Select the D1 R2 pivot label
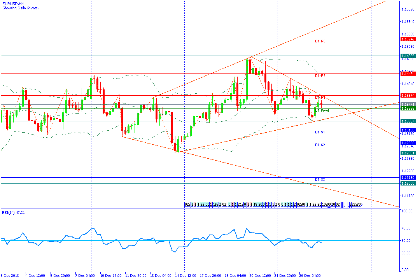420x280 pixels. point(320,76)
